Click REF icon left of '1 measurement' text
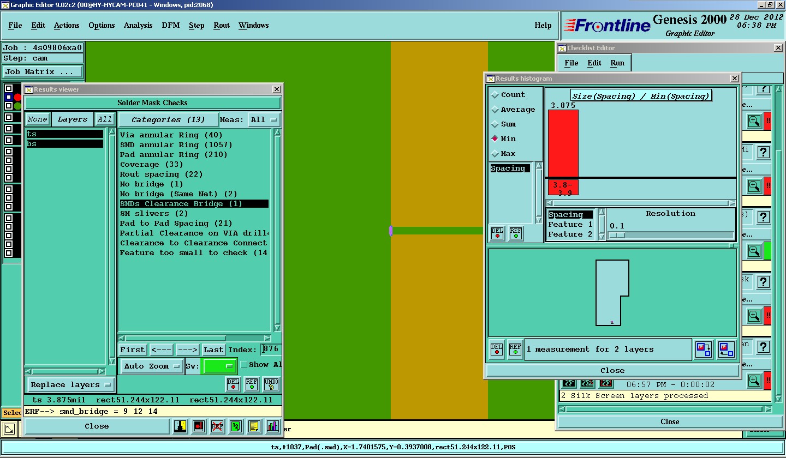The width and height of the screenshot is (786, 458). click(515, 349)
